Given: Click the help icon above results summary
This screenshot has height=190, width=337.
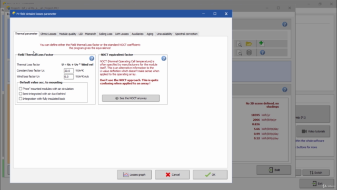Looking at the screenshot, I should click(284, 90).
